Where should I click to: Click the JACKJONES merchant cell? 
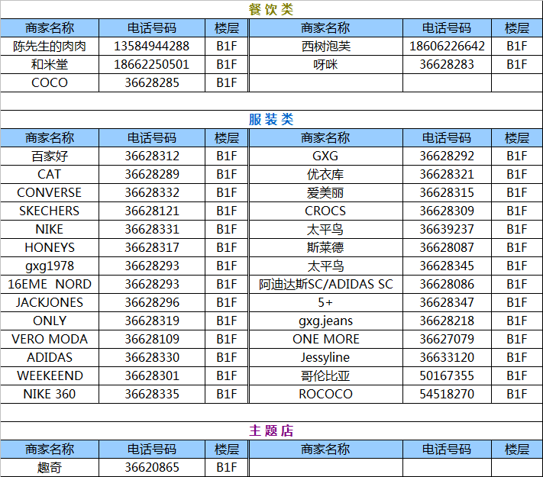[50, 302]
